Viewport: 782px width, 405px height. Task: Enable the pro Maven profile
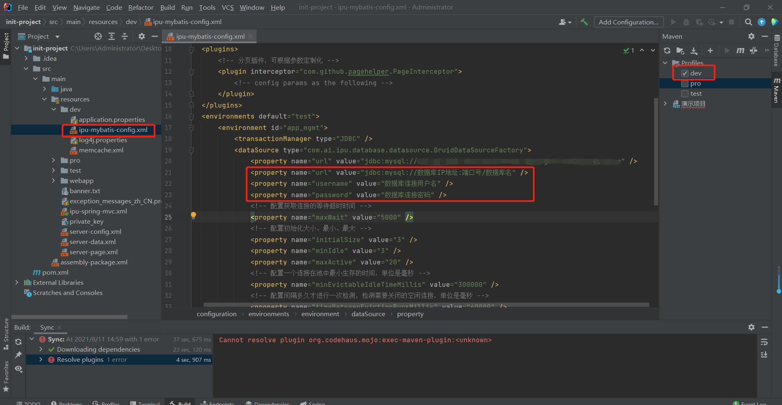point(685,84)
